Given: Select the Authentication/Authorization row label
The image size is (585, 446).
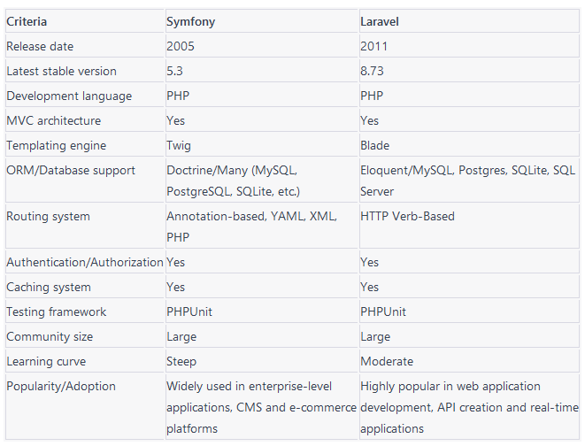Looking at the screenshot, I should pyautogui.click(x=85, y=262).
